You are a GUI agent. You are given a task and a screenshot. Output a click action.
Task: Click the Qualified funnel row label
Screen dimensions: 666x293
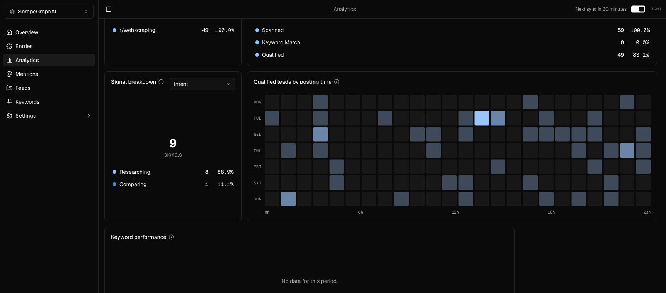tap(273, 55)
